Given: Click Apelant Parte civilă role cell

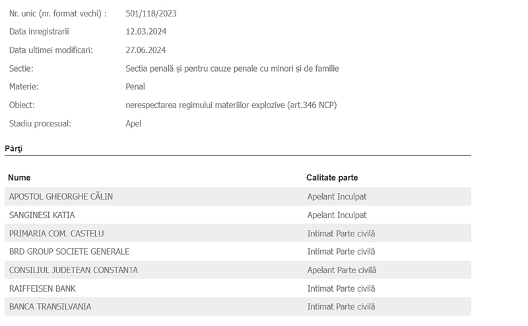Looking at the screenshot, I should [341, 270].
